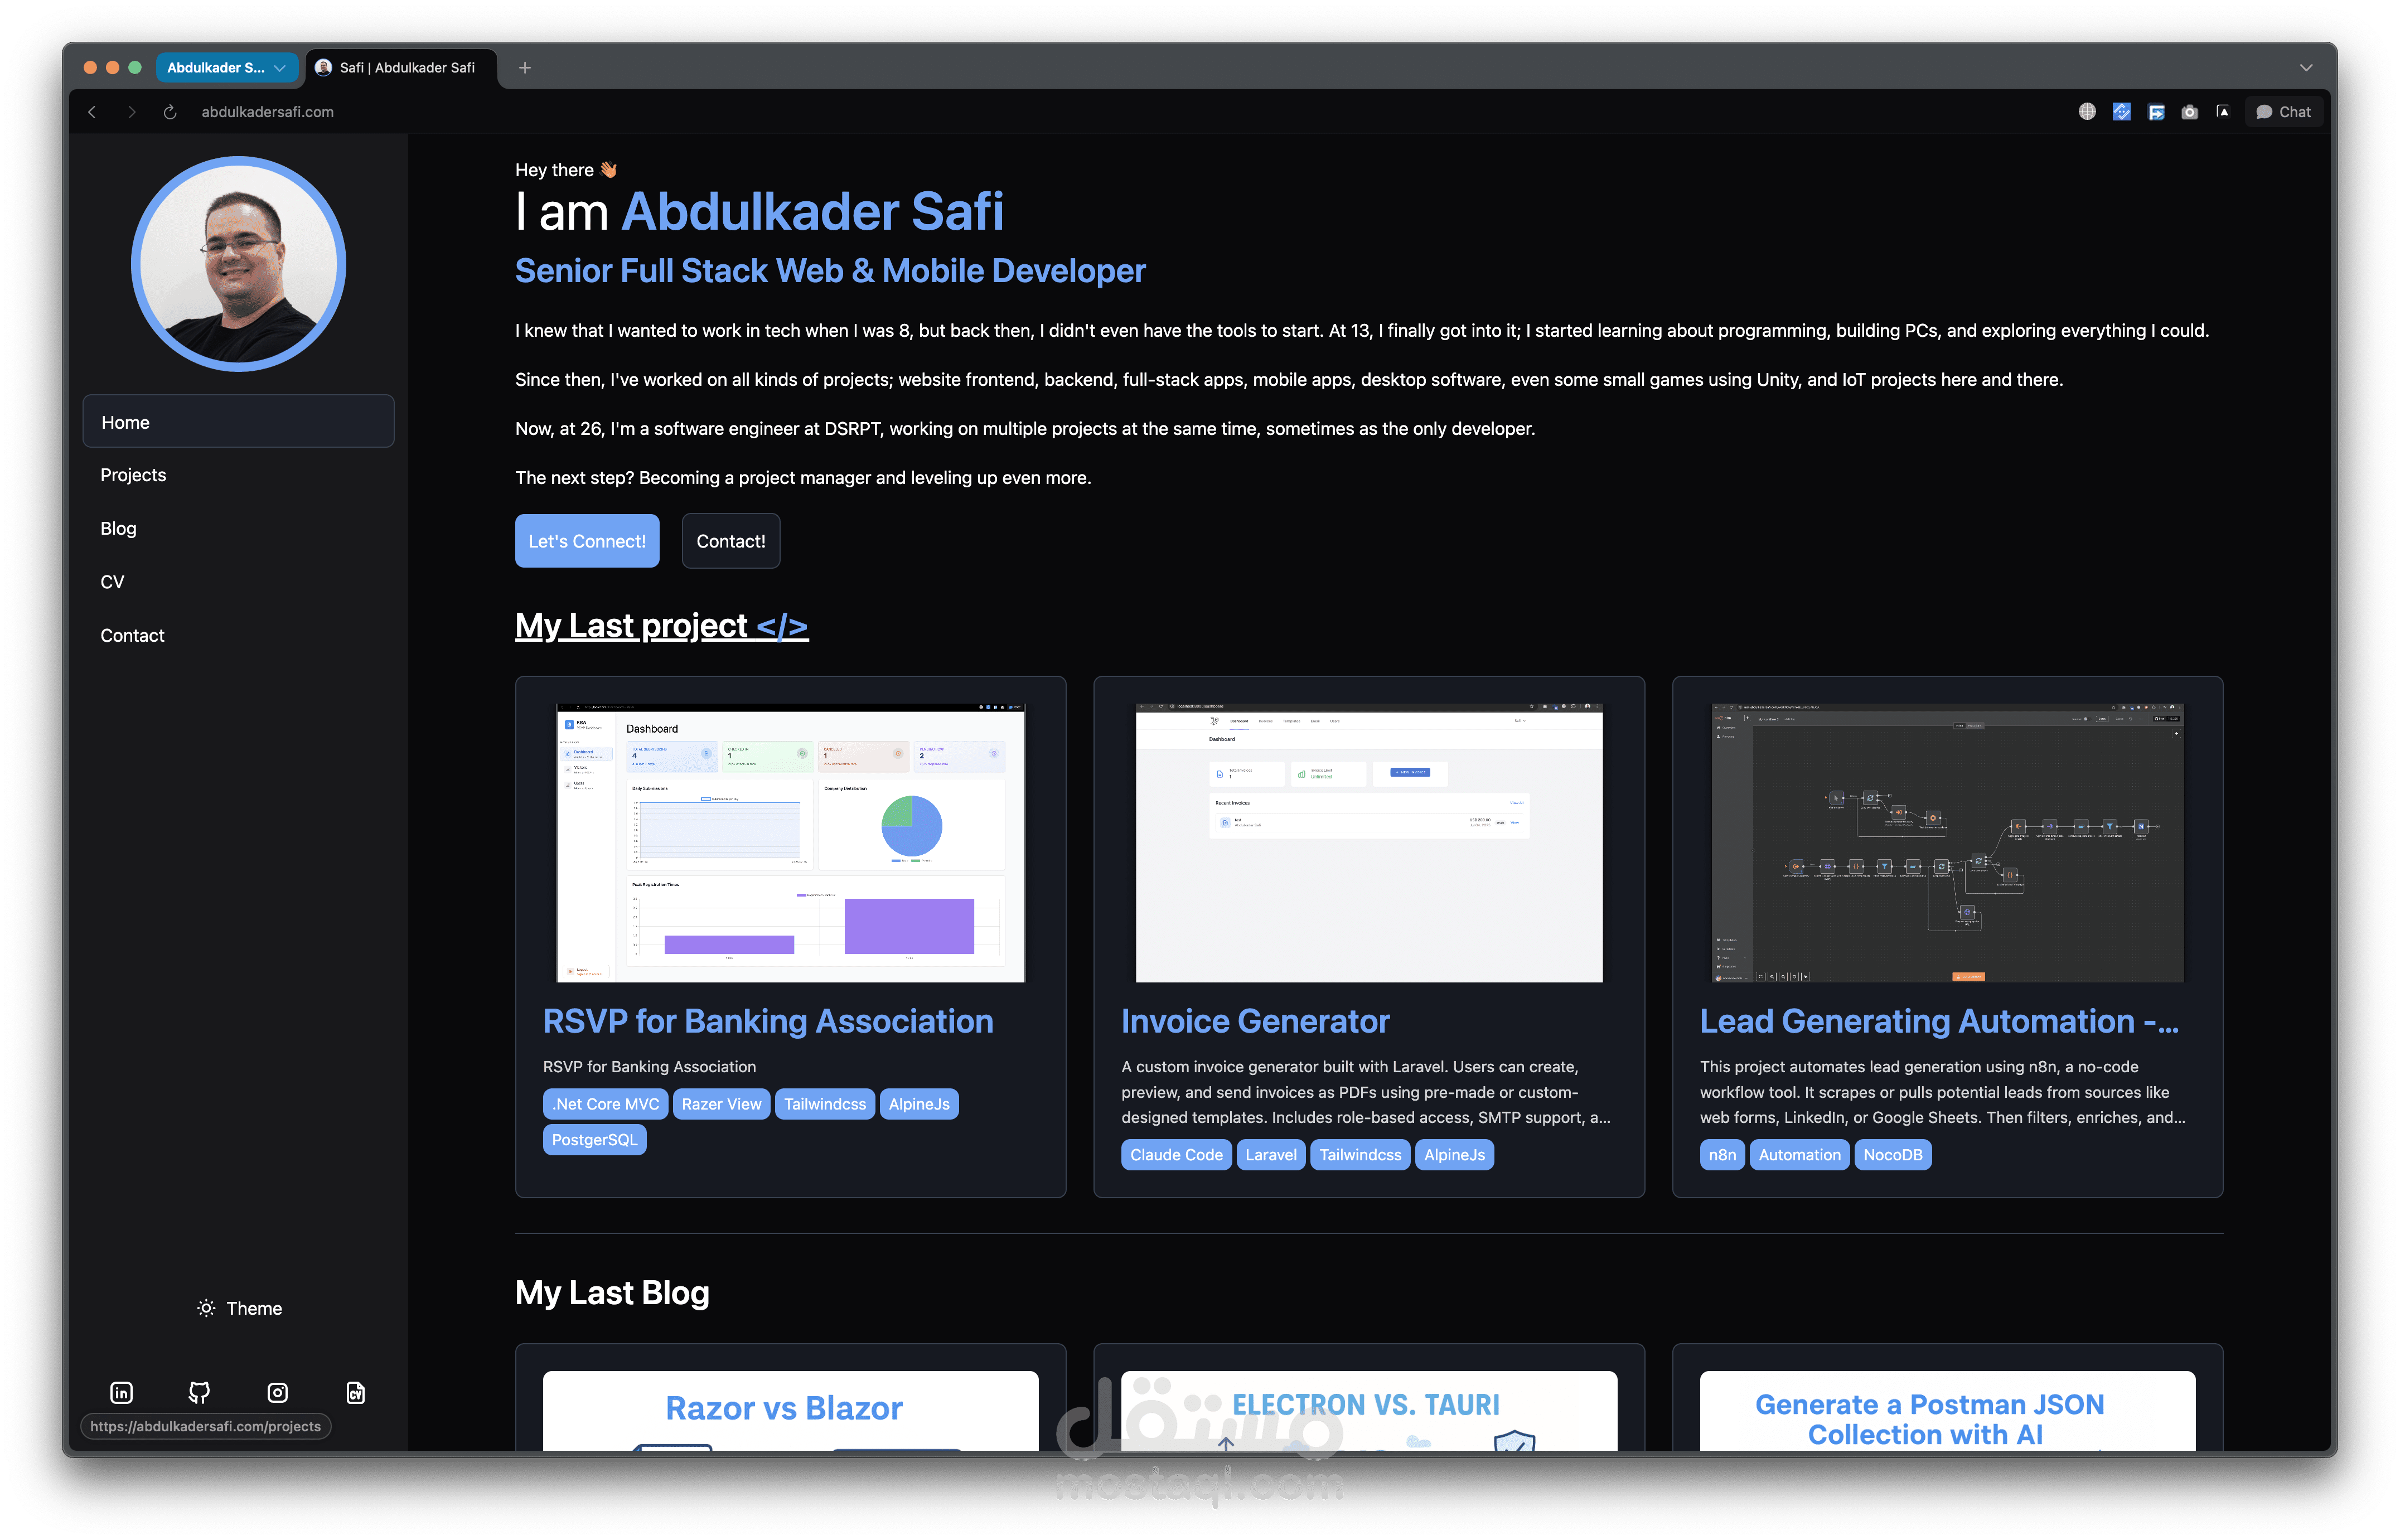Open Projects in the sidebar menu
This screenshot has height=1540, width=2400.
click(238, 475)
